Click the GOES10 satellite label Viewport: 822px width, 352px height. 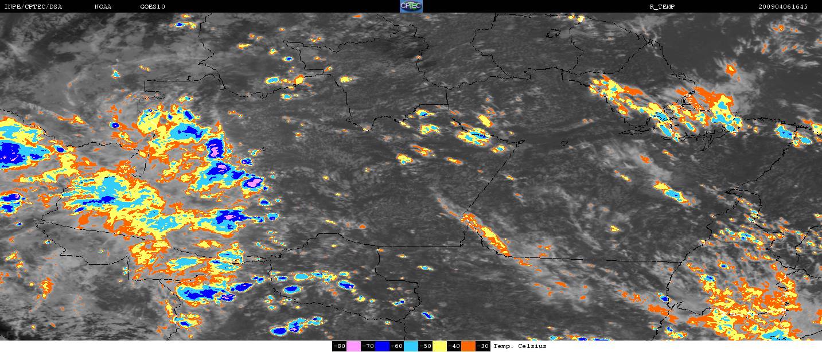pos(153,6)
